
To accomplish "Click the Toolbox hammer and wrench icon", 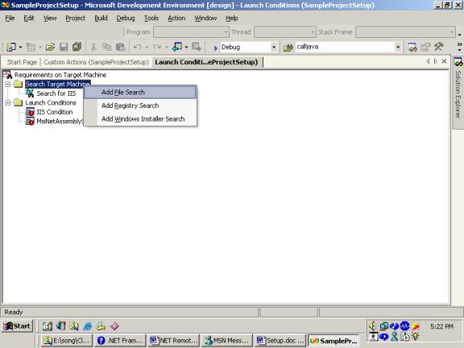I will [x=439, y=47].
